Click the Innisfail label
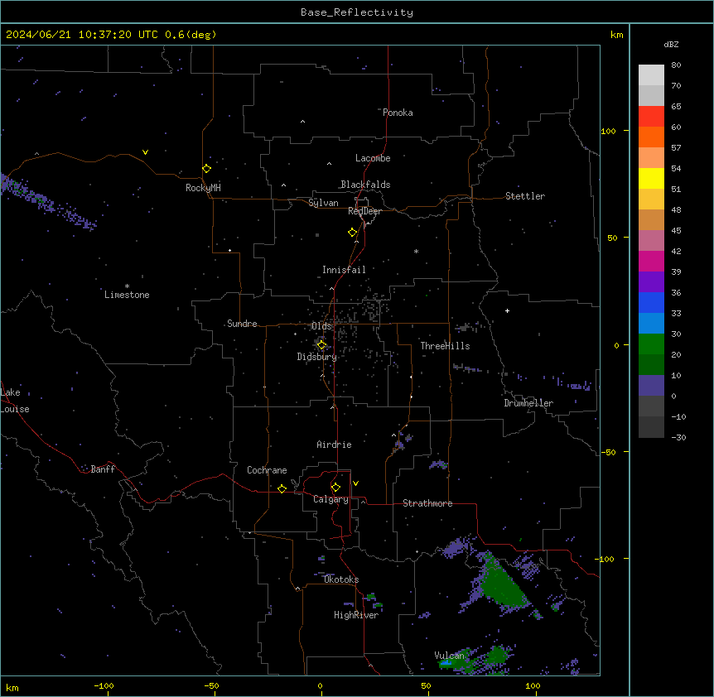The height and width of the screenshot is (697, 714). pos(344,270)
